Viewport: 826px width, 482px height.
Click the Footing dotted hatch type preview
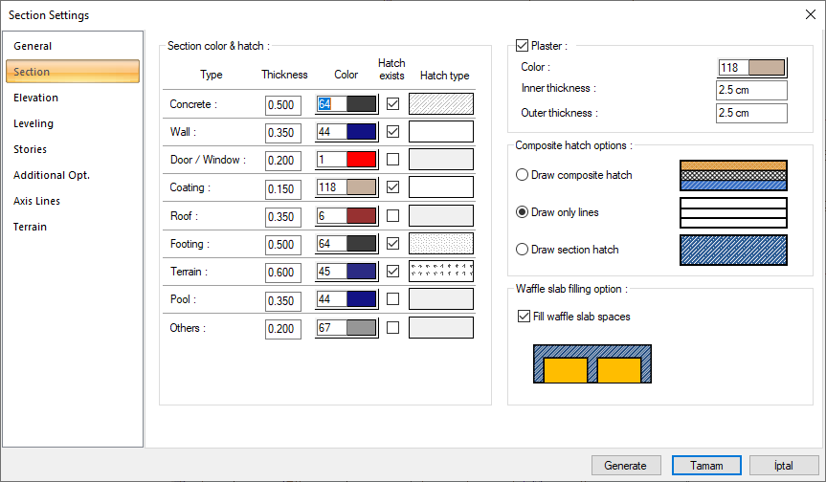440,244
